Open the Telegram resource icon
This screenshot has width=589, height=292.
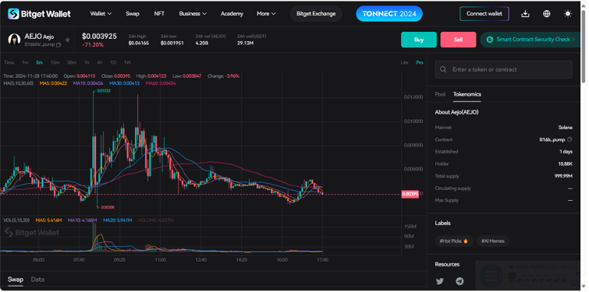pyautogui.click(x=459, y=281)
